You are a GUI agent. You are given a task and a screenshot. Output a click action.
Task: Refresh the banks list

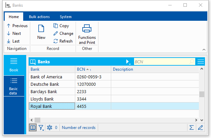click(x=63, y=41)
